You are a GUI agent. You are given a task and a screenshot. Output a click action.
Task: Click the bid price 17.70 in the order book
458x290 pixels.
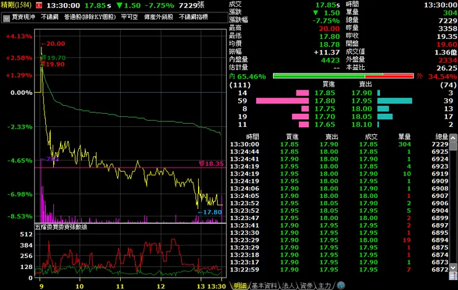tap(324, 117)
